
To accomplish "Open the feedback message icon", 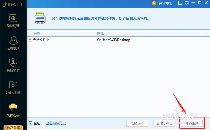I will (187, 3).
